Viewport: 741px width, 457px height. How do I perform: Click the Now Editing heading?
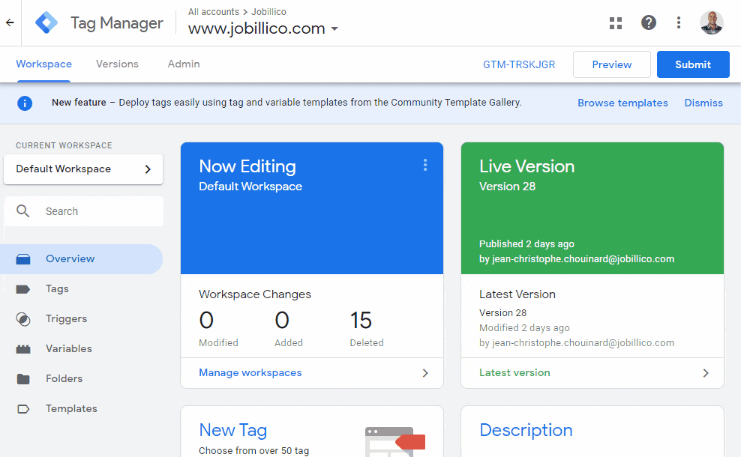247,166
